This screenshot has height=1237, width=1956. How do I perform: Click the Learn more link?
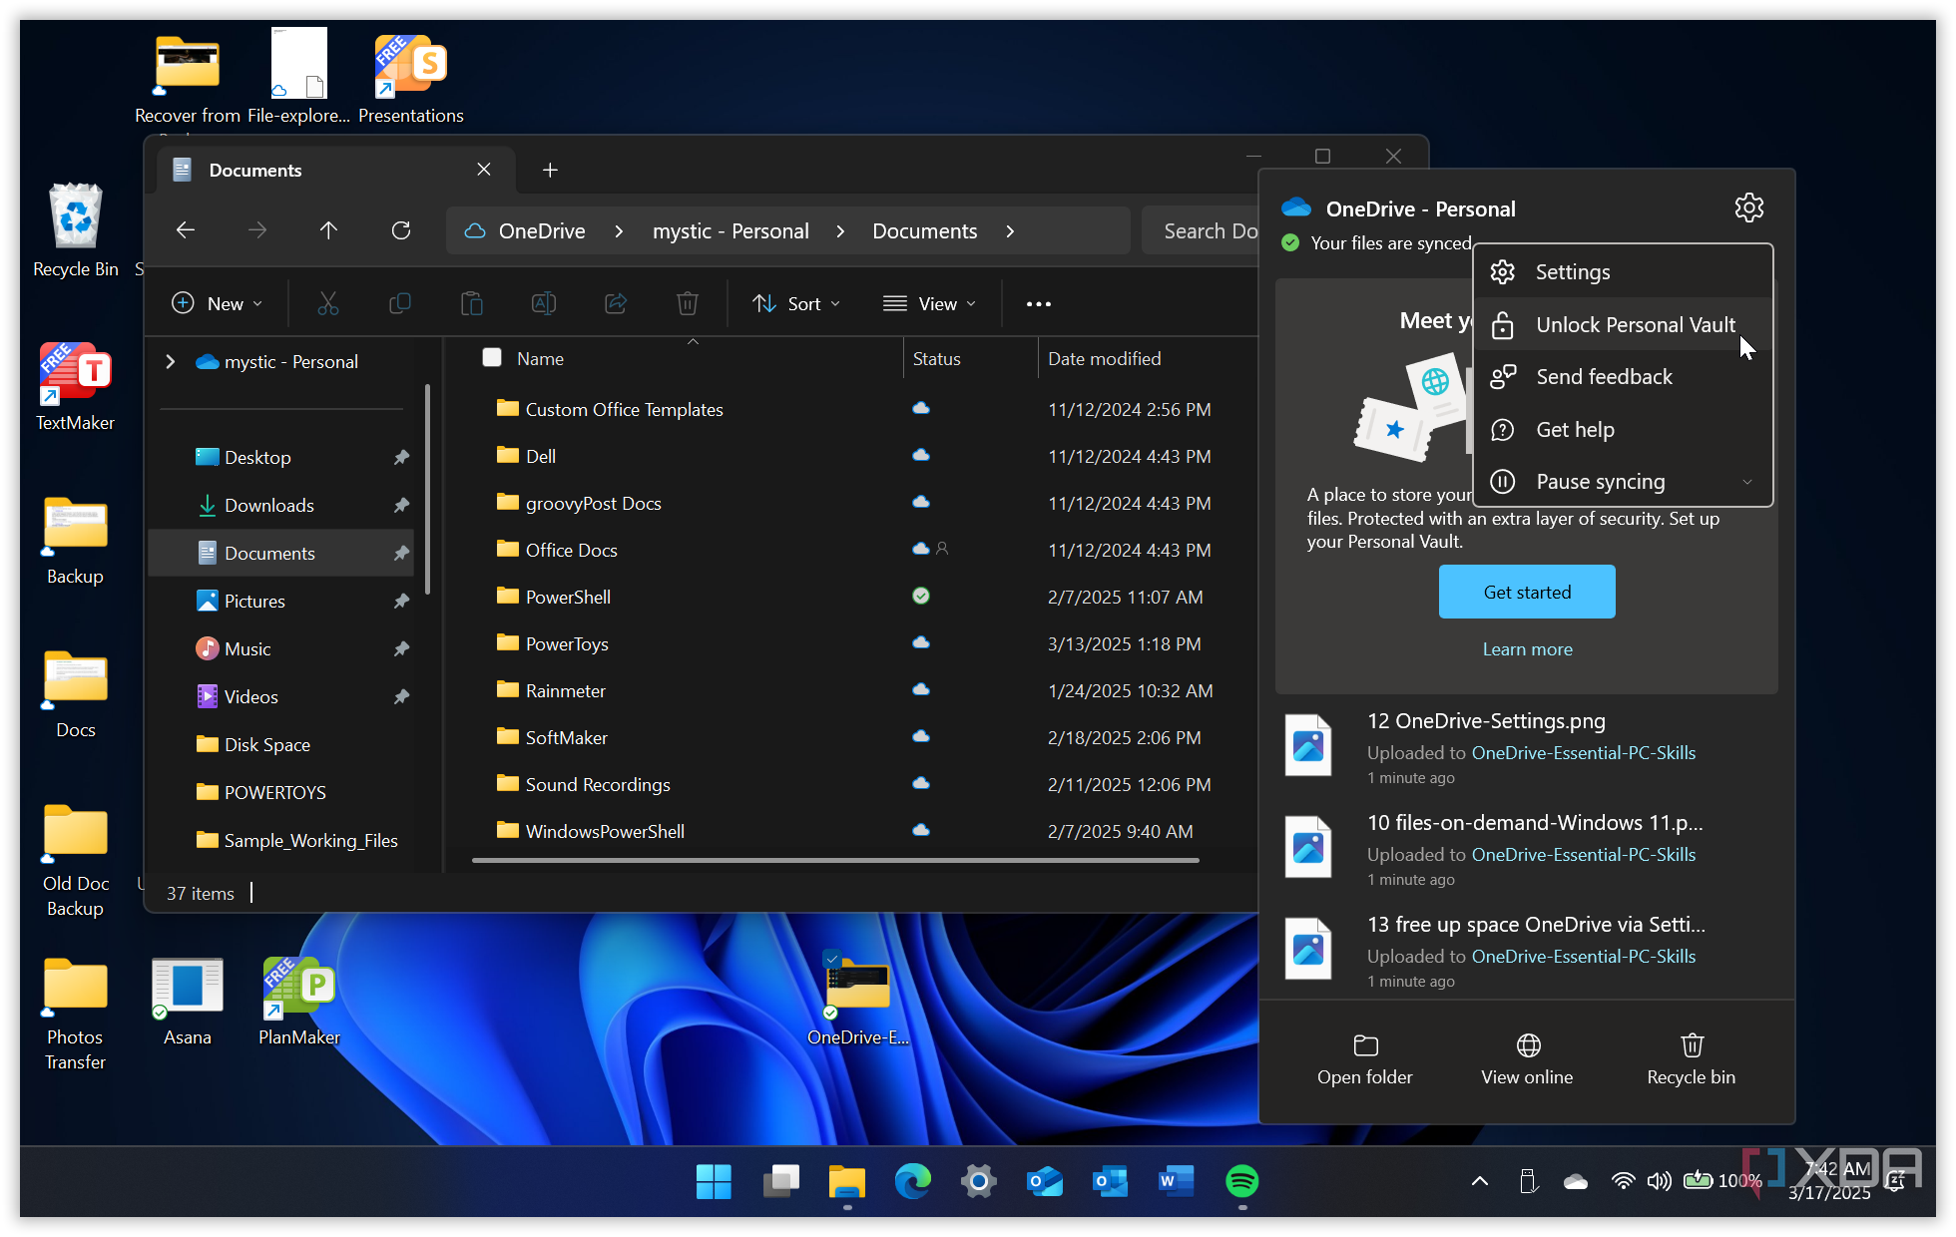click(1527, 649)
